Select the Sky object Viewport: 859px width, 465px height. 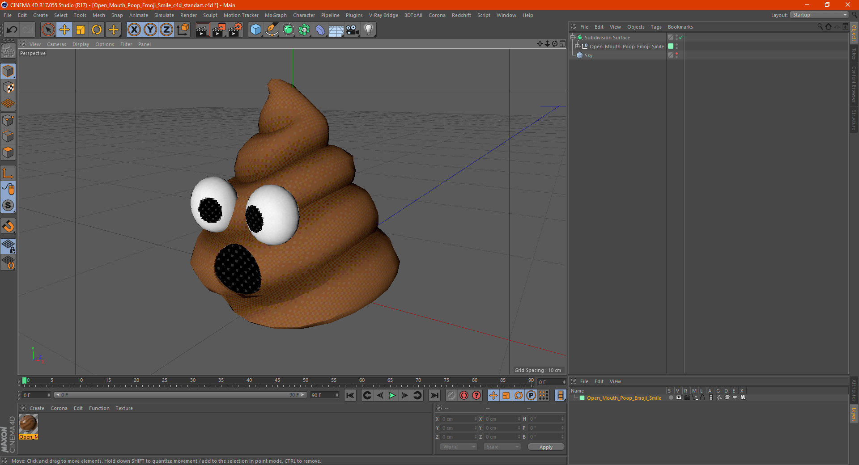coord(588,55)
